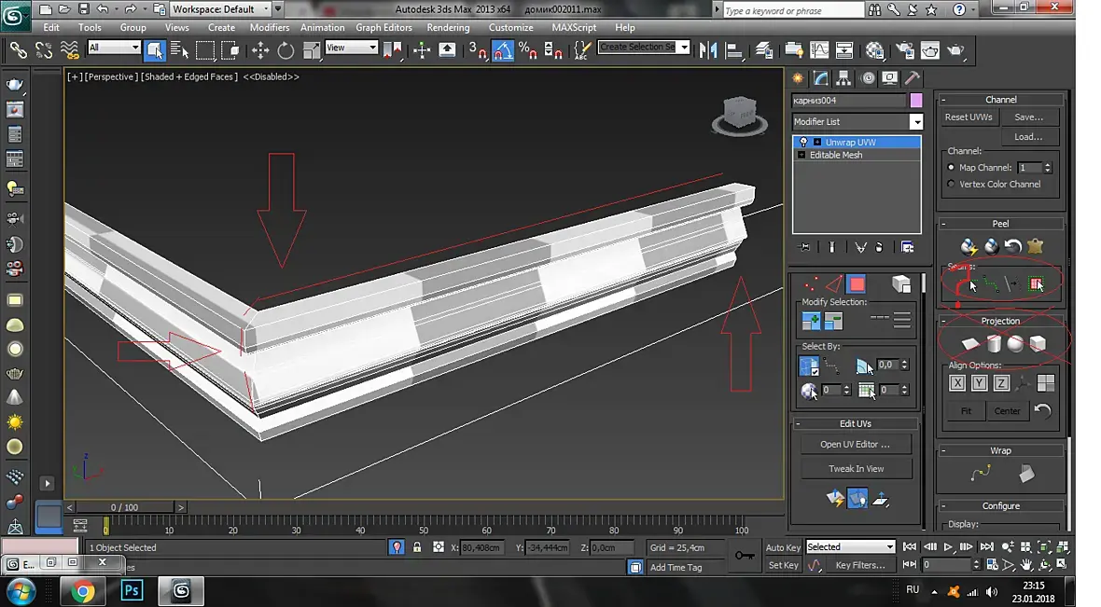The width and height of the screenshot is (1101, 607).
Task: Collapse the Projection rollout
Action: click(1000, 321)
